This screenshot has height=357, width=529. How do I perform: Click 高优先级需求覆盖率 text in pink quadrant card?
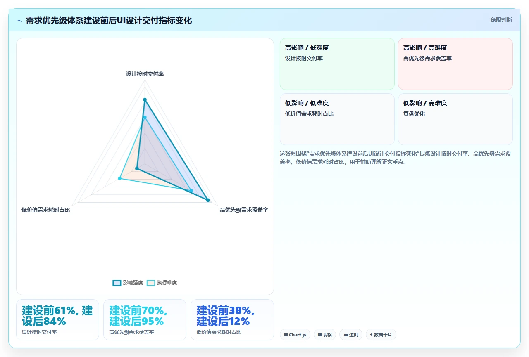[x=427, y=58]
